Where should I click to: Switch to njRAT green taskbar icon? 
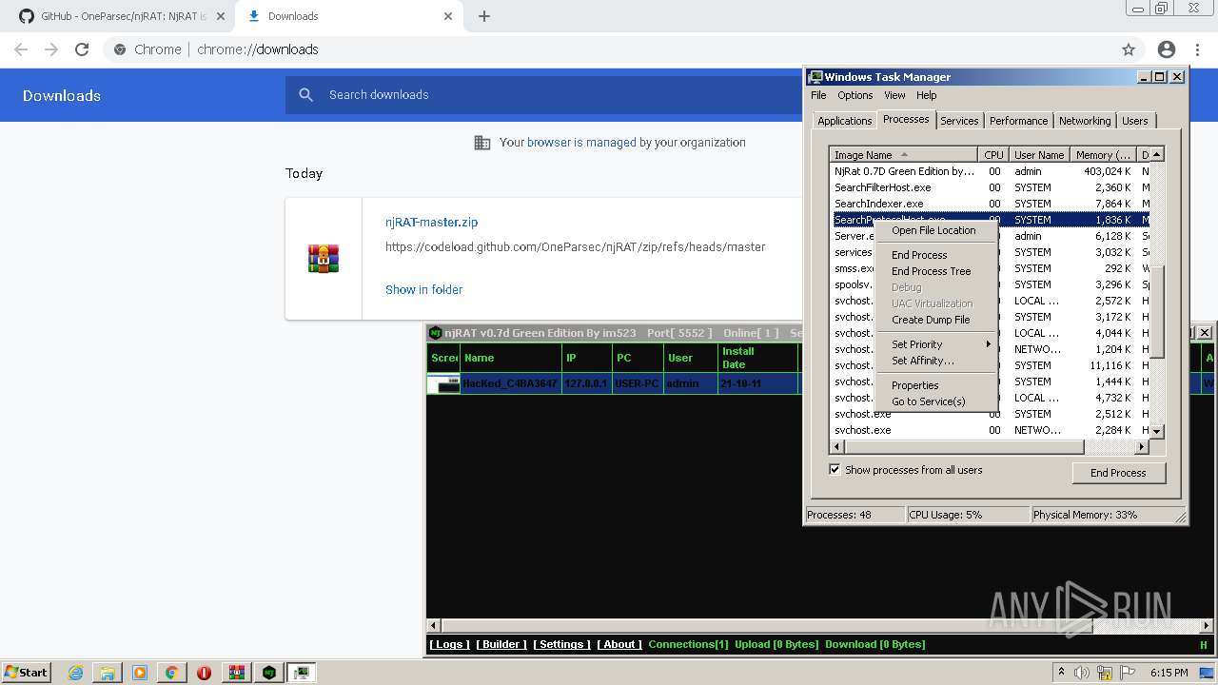tap(269, 673)
